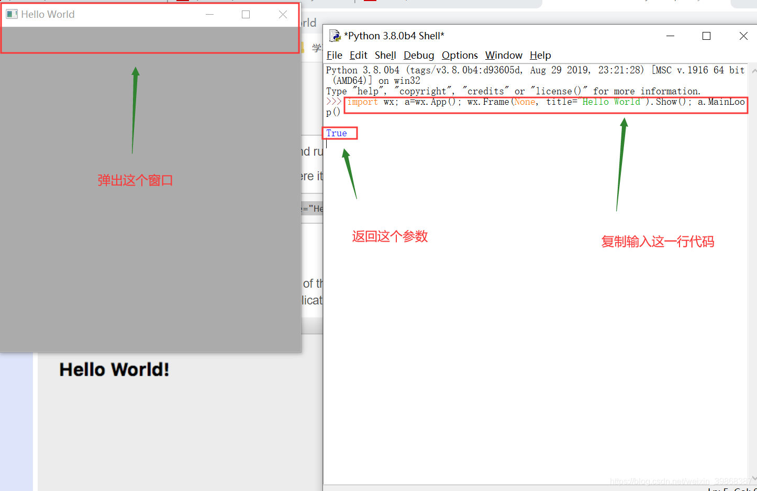Open the Options menu in Python Shell
This screenshot has height=491, width=757.
[460, 56]
